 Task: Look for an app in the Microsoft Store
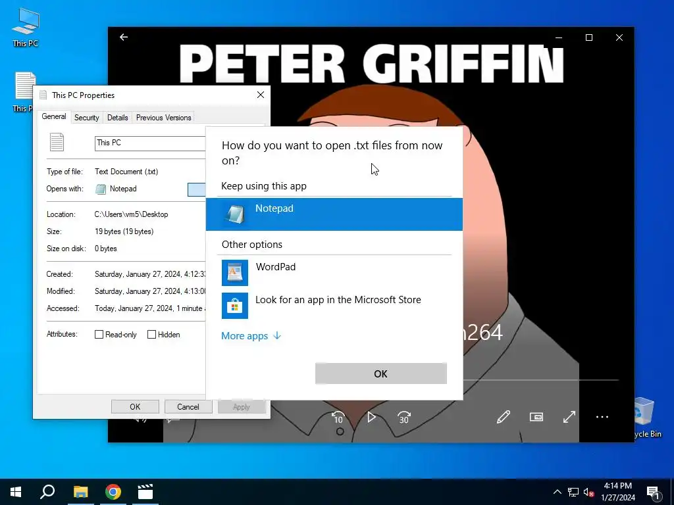pos(334,305)
